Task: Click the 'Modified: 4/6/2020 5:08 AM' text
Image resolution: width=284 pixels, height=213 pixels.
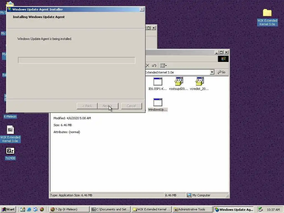Action: (72, 118)
